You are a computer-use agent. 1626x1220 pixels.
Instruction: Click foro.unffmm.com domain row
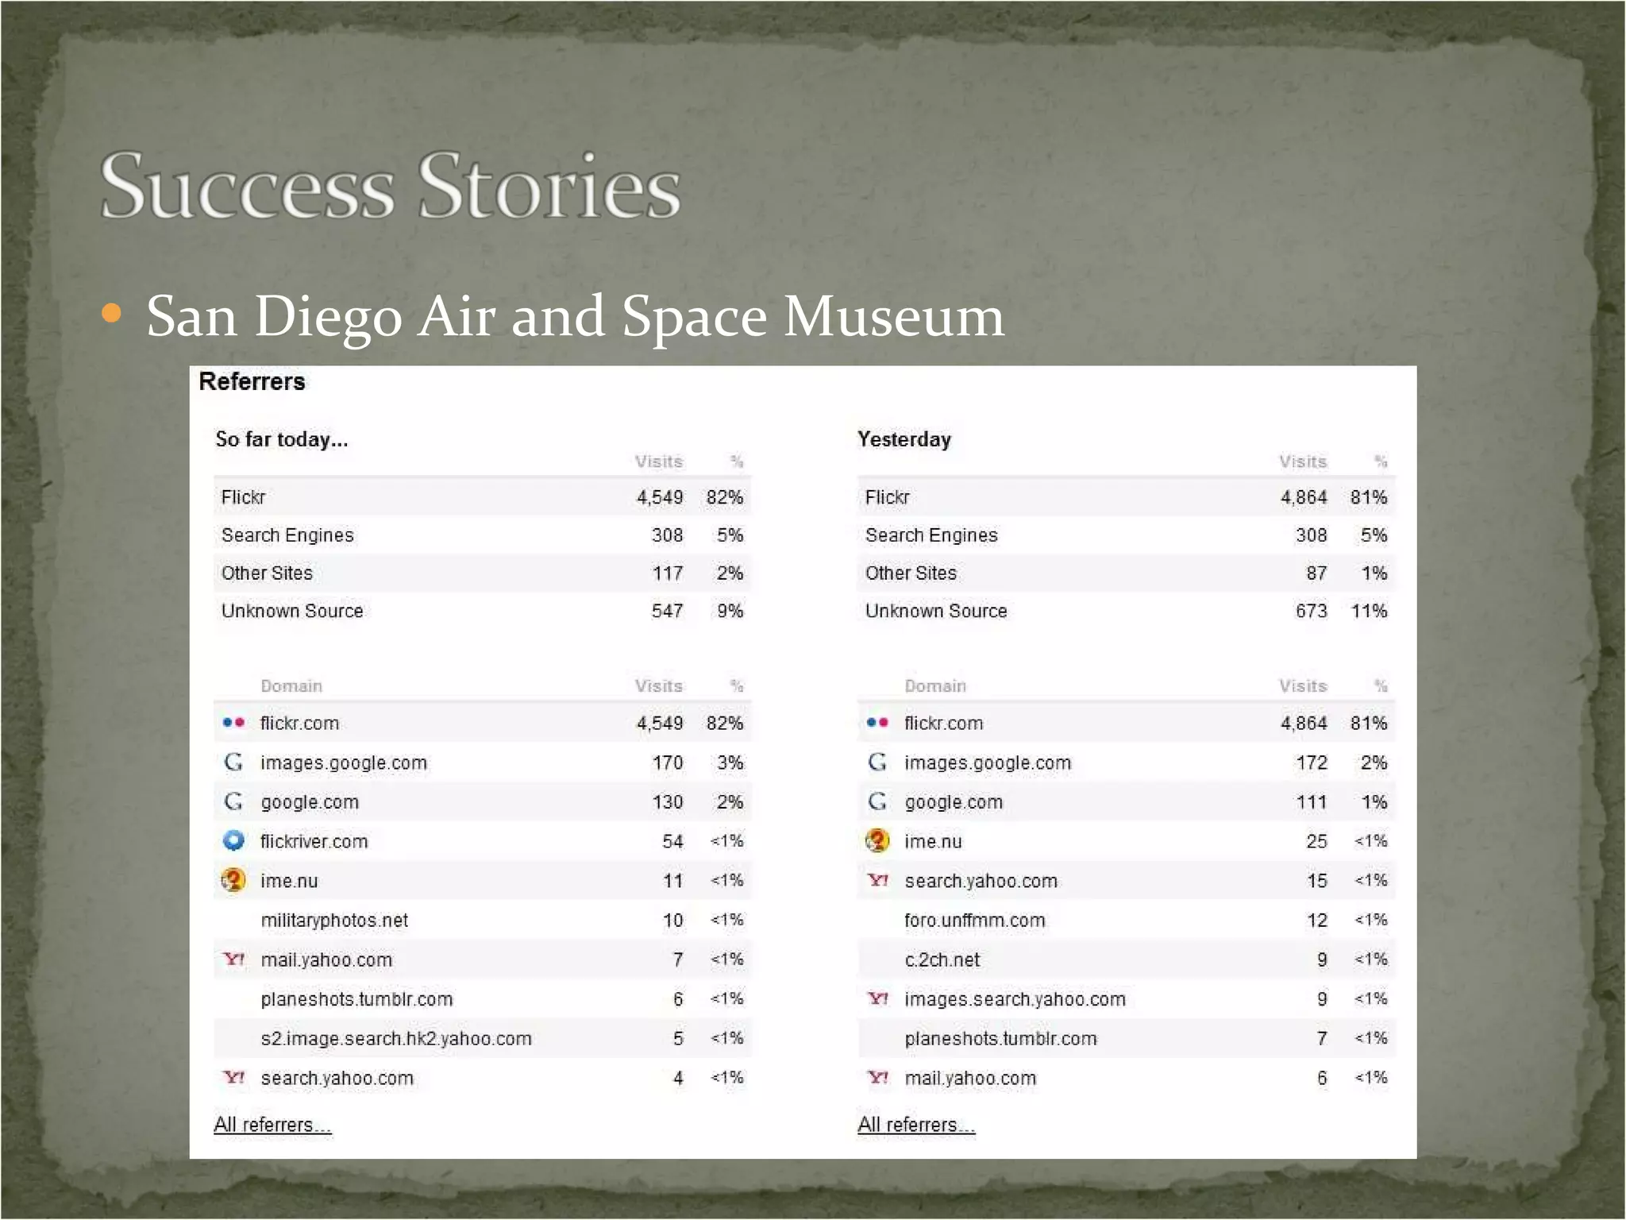[1127, 920]
